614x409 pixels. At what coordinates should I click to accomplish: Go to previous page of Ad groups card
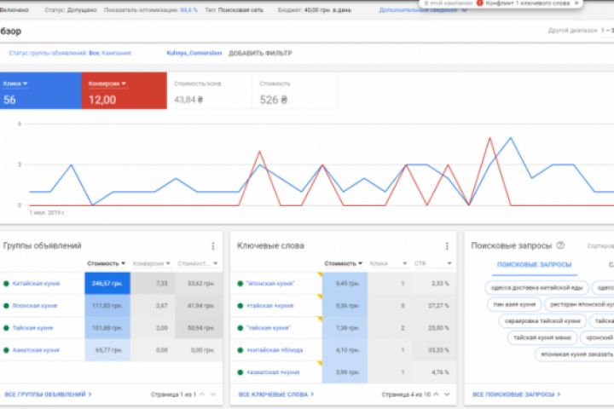[202, 395]
